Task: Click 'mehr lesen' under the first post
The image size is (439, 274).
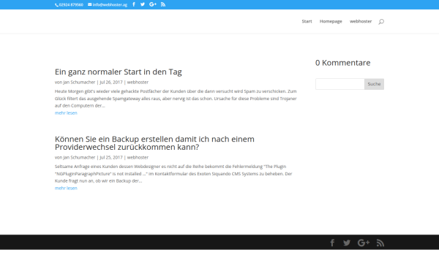Action: tap(66, 113)
